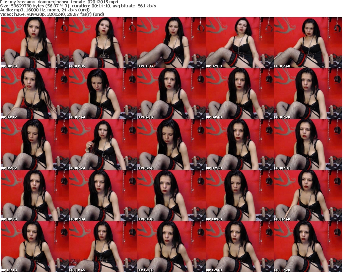
Task: Select the thumbnail stamped 00:02:40
Action: (x=308, y=43)
